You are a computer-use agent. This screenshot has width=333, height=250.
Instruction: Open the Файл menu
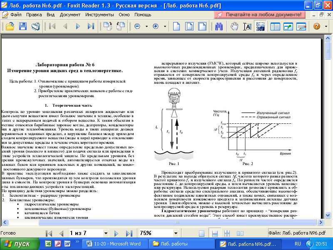click(x=16, y=15)
